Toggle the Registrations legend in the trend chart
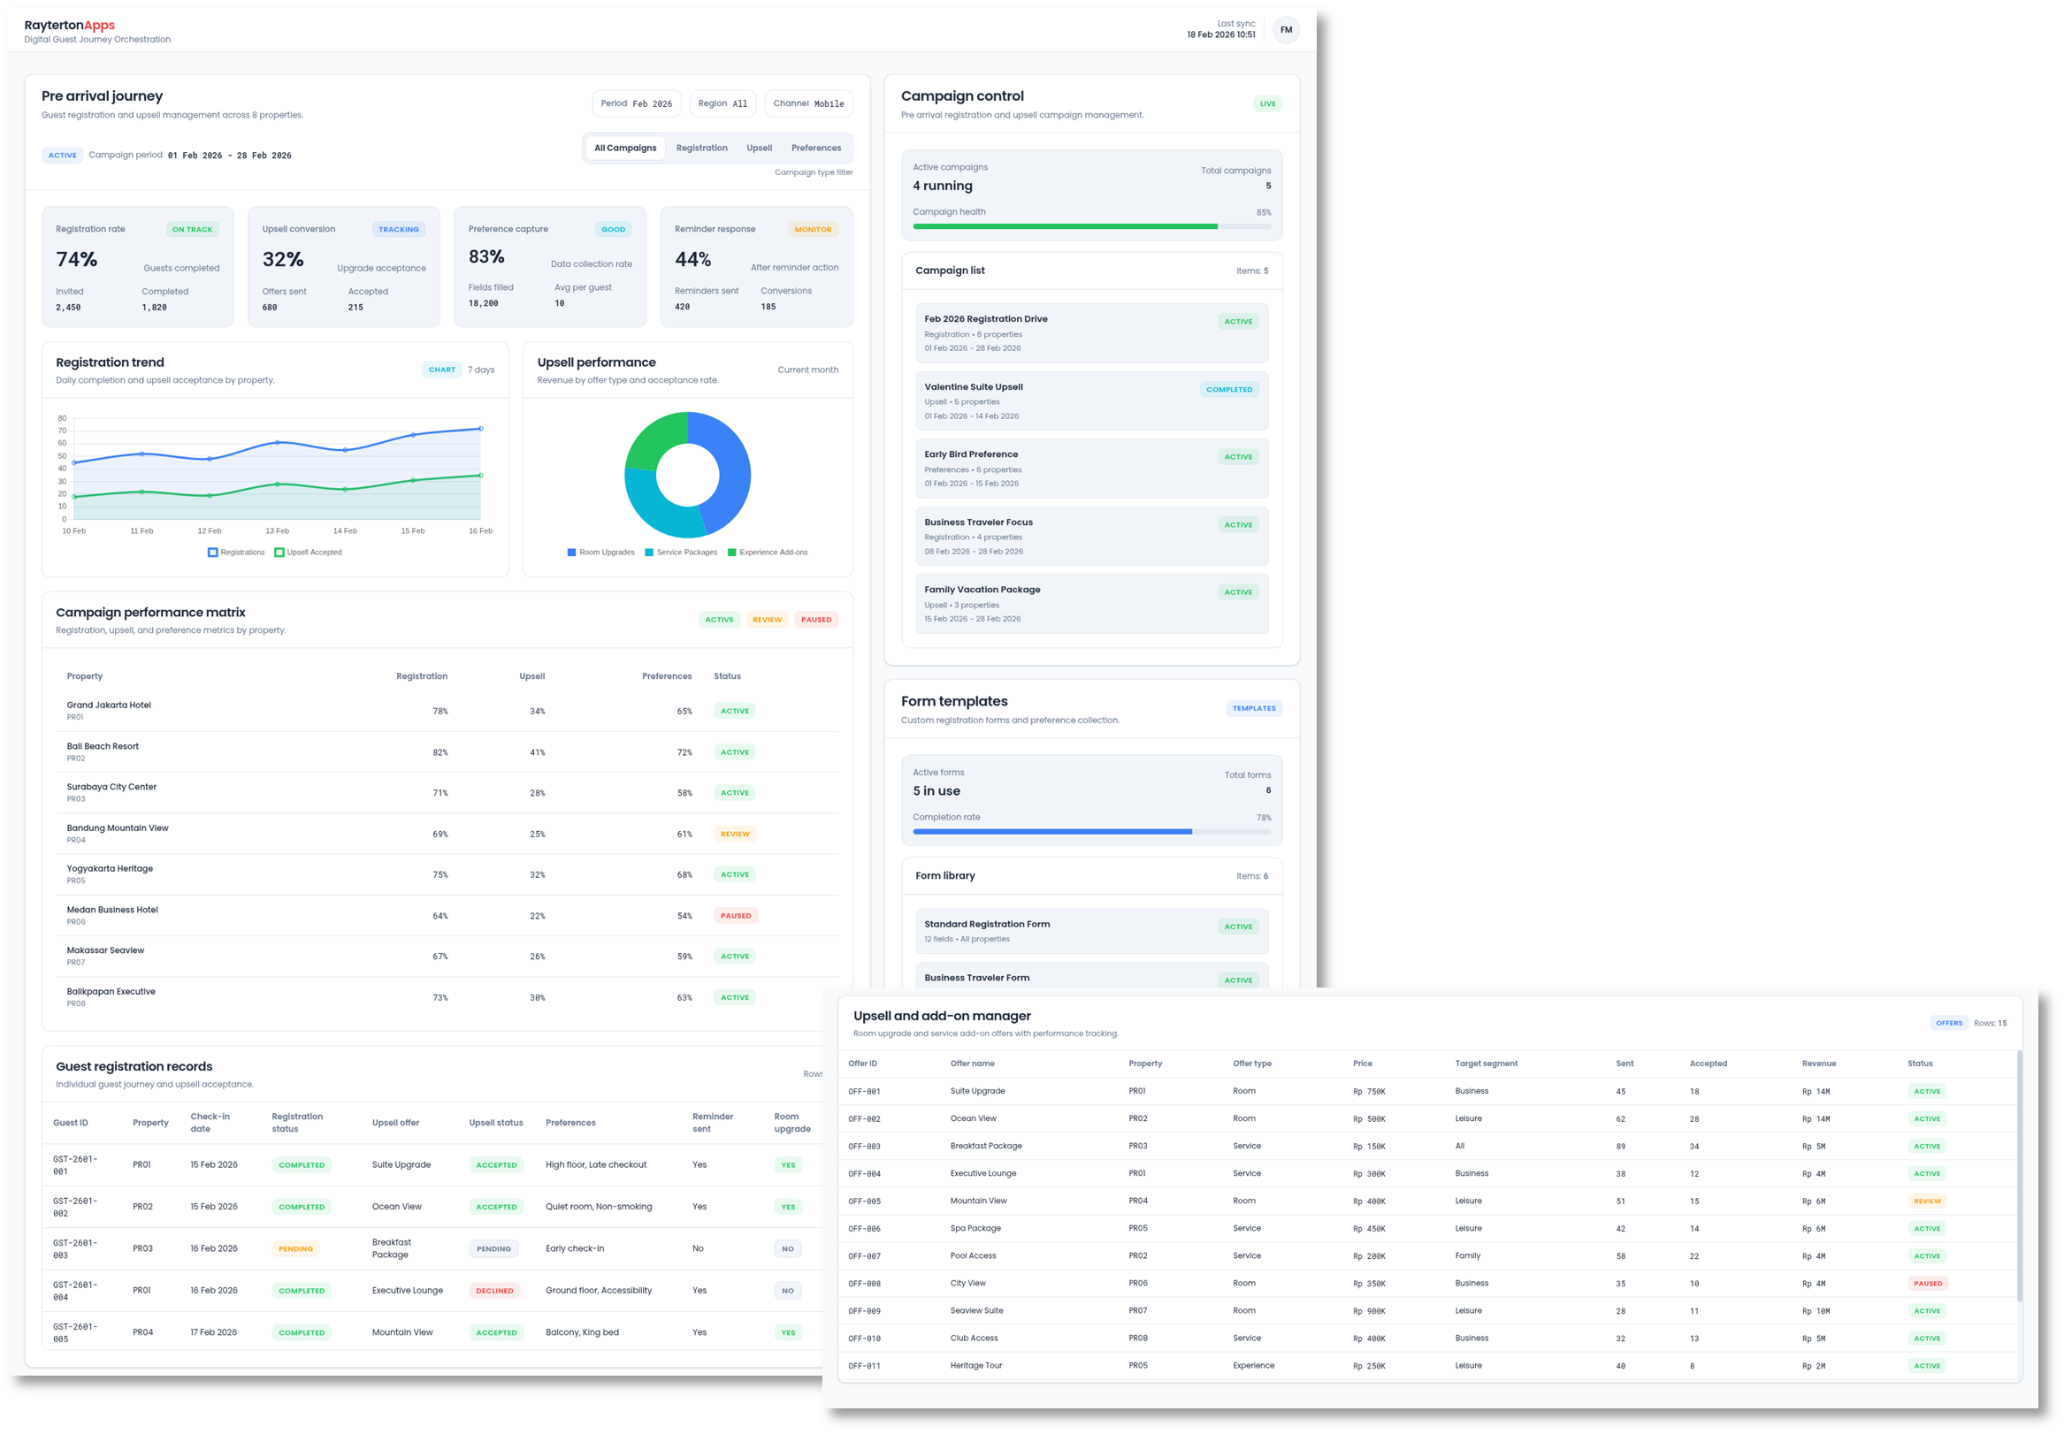2064x1434 pixels. tap(236, 552)
